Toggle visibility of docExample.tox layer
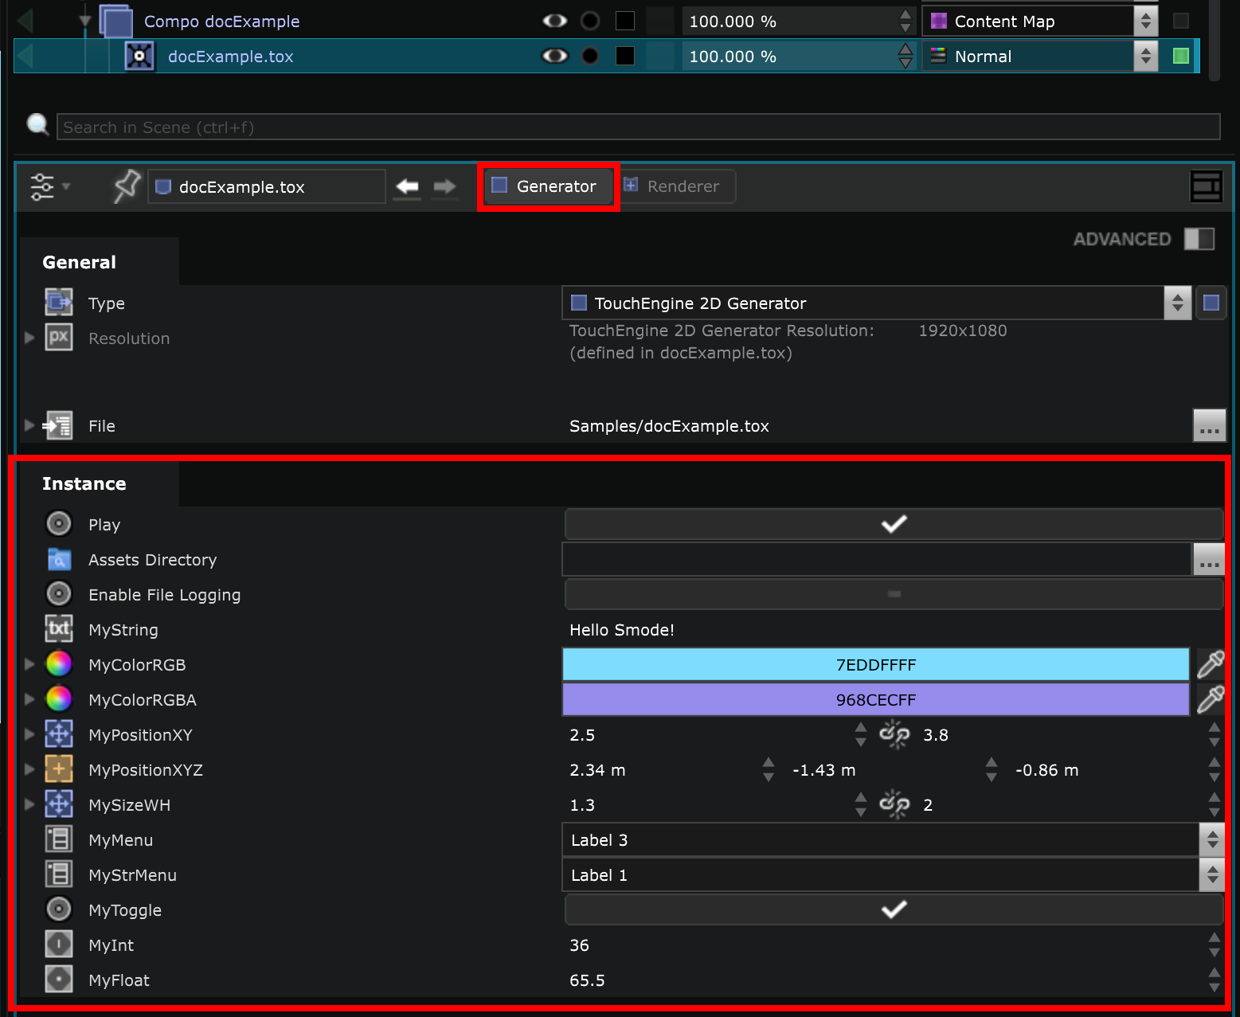The width and height of the screenshot is (1240, 1017). click(555, 56)
